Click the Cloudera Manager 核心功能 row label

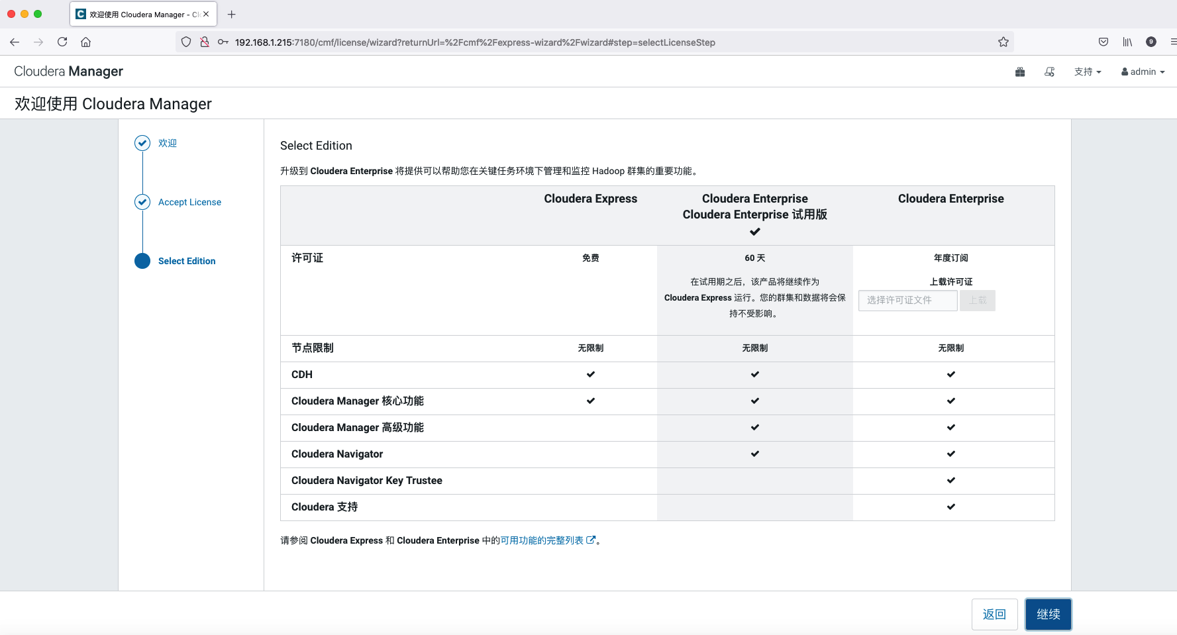tap(358, 401)
